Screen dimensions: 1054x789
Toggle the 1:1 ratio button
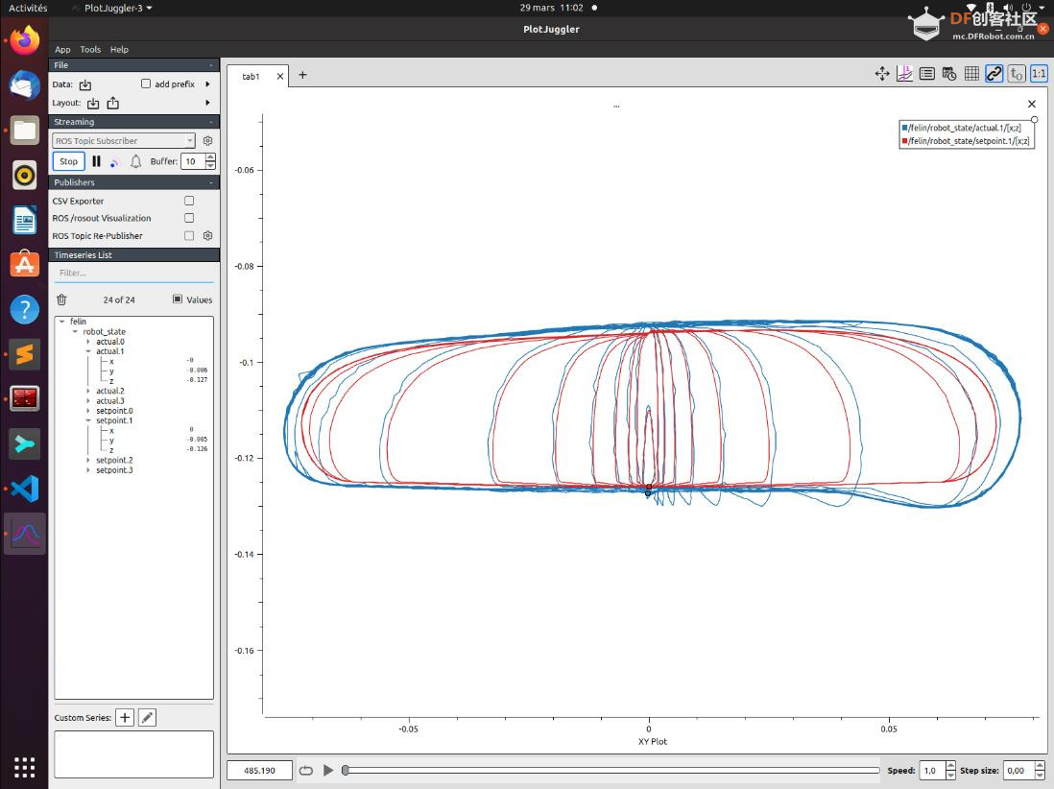pyautogui.click(x=1039, y=74)
